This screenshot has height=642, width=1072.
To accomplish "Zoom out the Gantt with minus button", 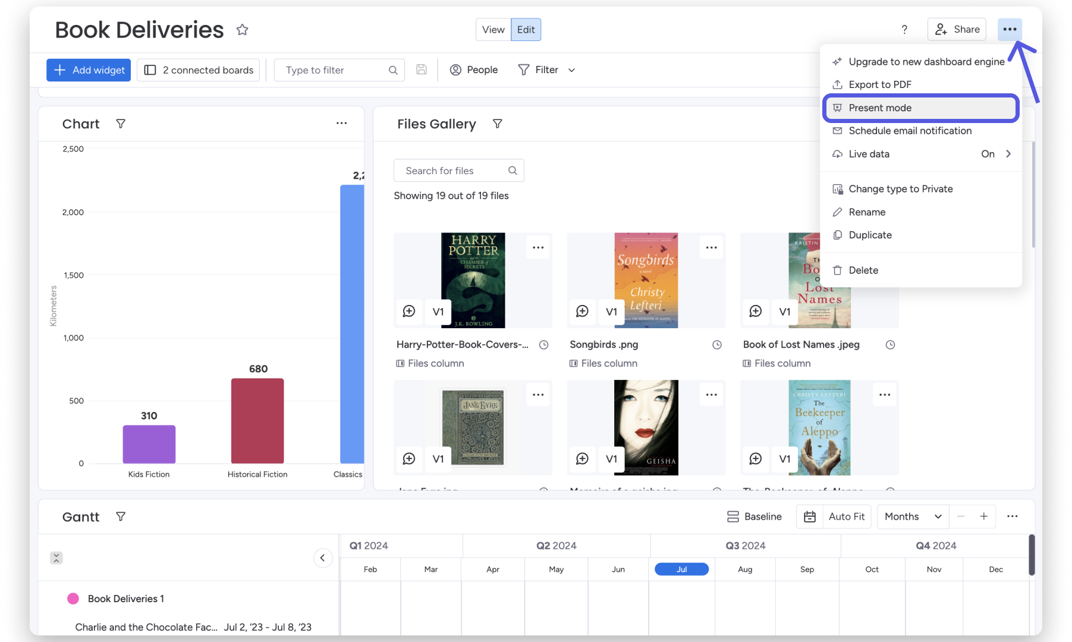I will click(x=961, y=516).
